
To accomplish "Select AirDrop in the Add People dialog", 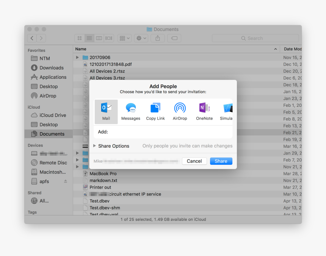I will point(180,112).
